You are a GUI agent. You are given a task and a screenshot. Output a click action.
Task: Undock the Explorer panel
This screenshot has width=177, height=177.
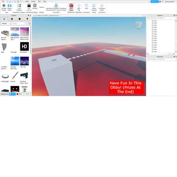coord(174,16)
